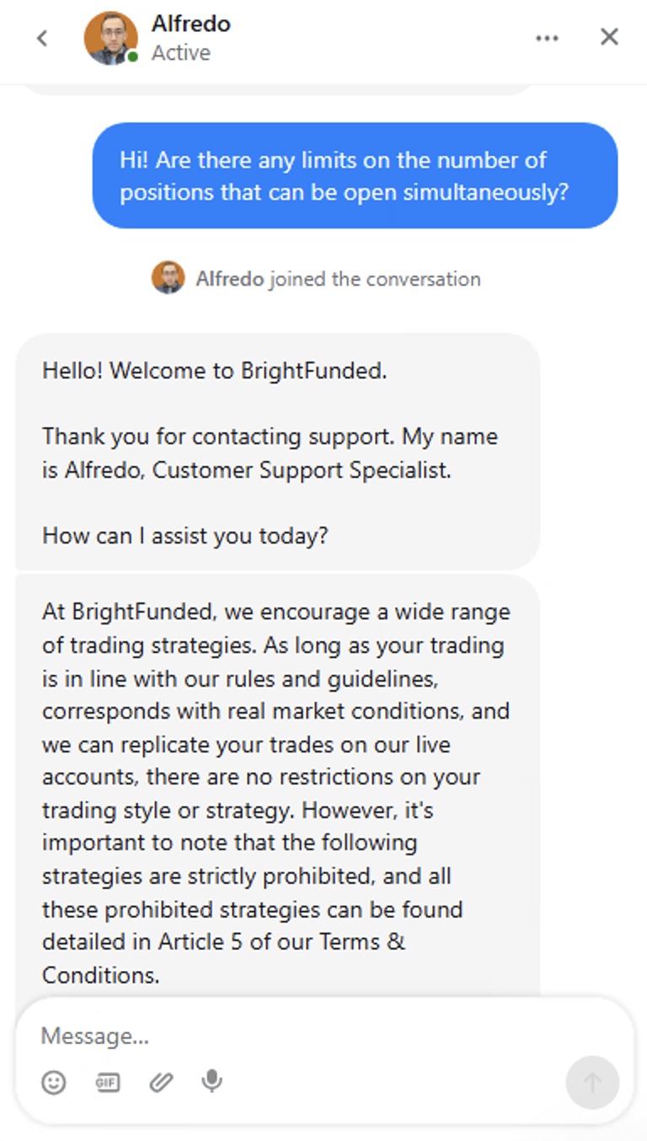Screen dimensions: 647x1141
Task: Click the green online status dot
Action: [x=132, y=56]
